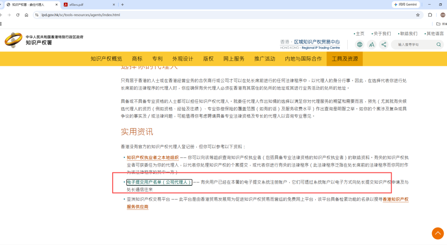Bookmark this page with the star icon
The height and width of the screenshot is (245, 447).
click(418, 15)
